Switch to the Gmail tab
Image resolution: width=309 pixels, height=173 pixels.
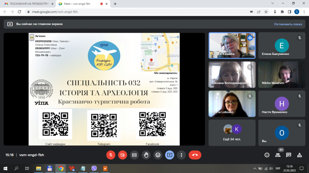coord(29,4)
